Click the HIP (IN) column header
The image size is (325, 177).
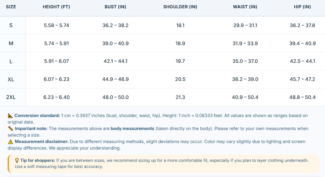point(302,7)
